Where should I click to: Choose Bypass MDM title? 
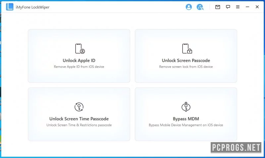pyautogui.click(x=186, y=119)
